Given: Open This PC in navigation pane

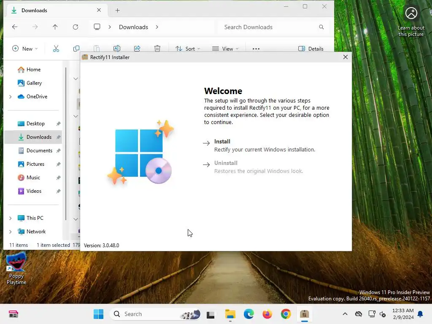Looking at the screenshot, I should pyautogui.click(x=30, y=218).
